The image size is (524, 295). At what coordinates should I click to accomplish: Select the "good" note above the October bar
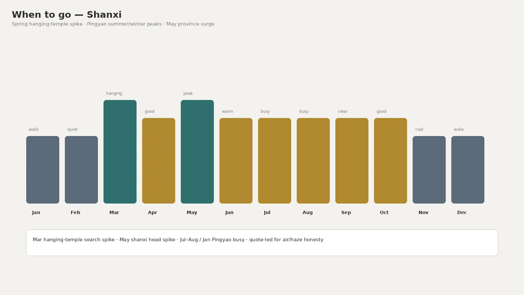tap(382, 111)
